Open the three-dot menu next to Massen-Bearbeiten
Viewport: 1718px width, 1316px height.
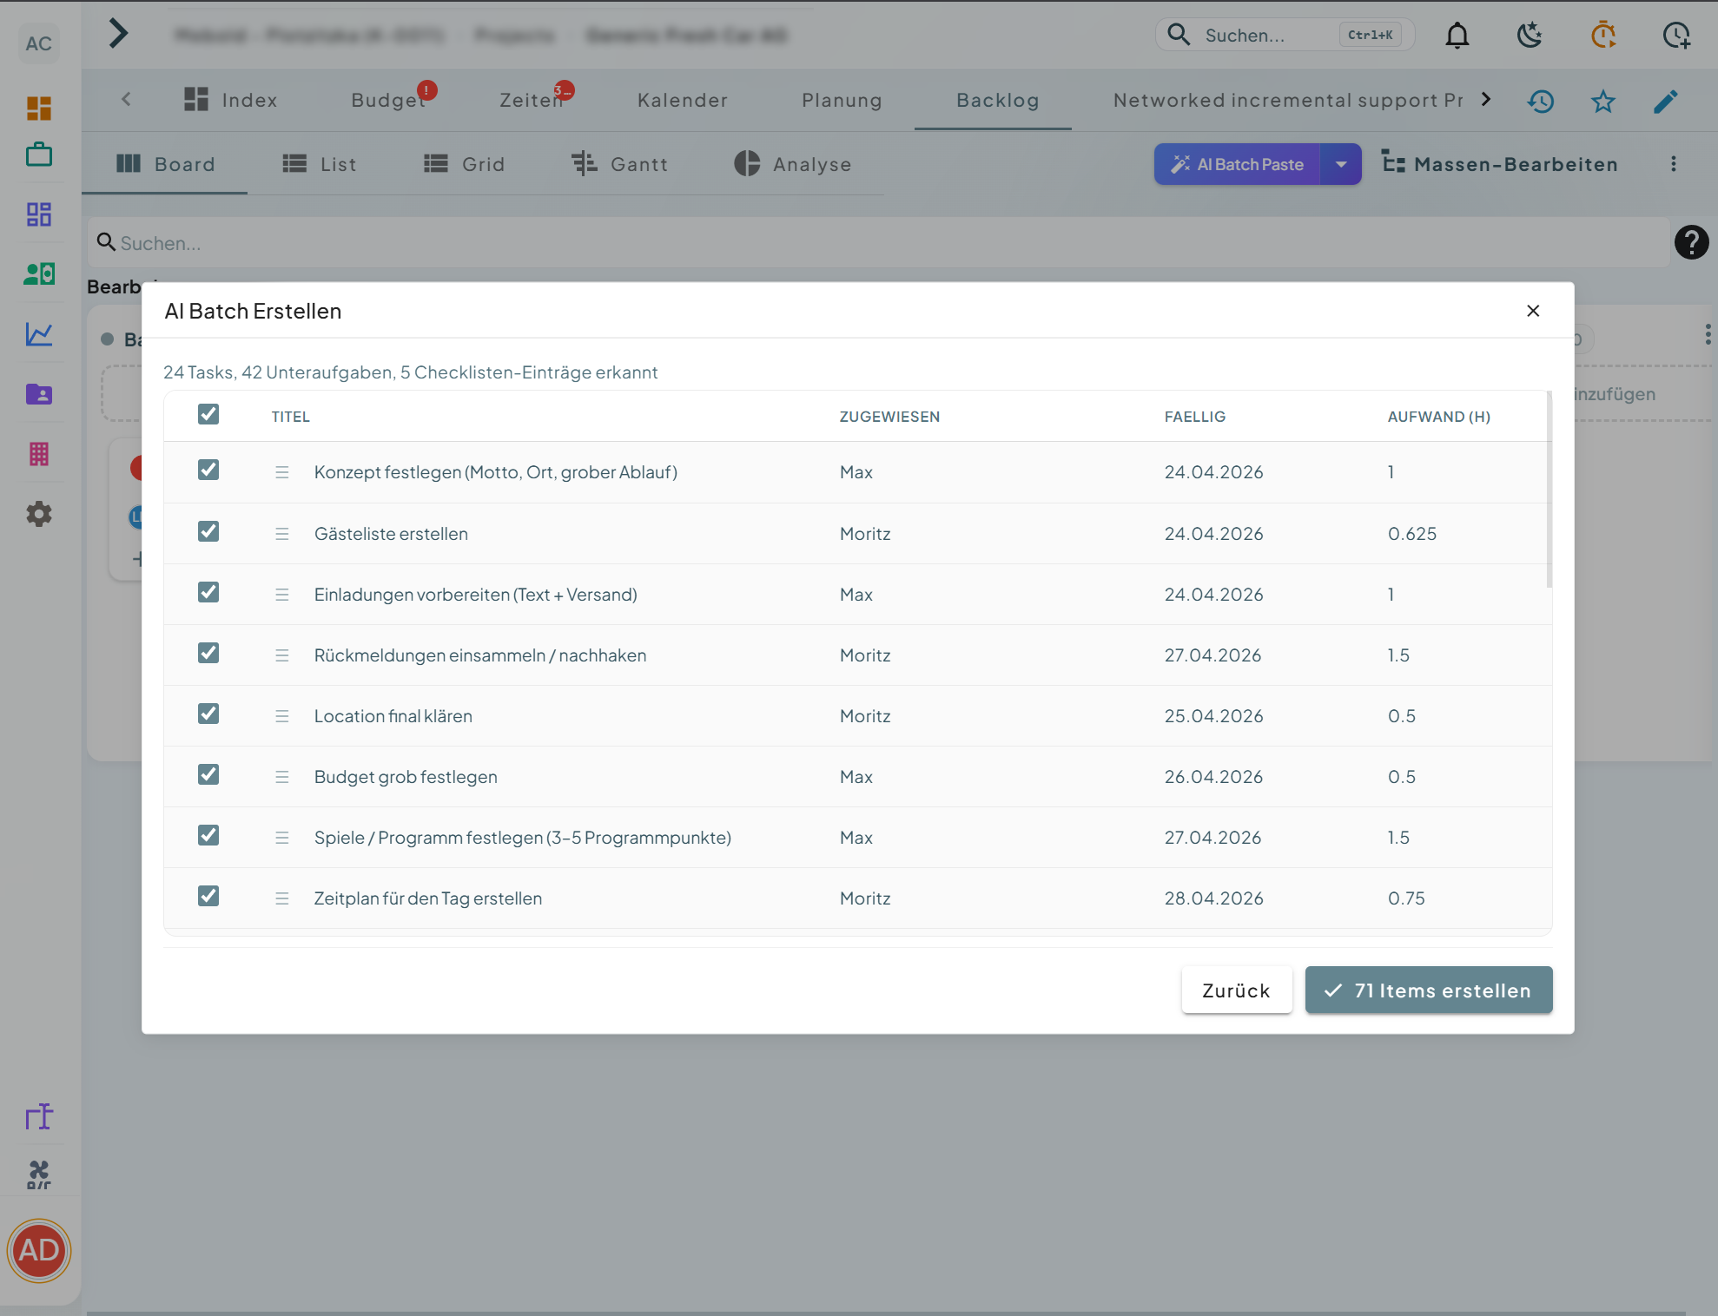(x=1674, y=164)
